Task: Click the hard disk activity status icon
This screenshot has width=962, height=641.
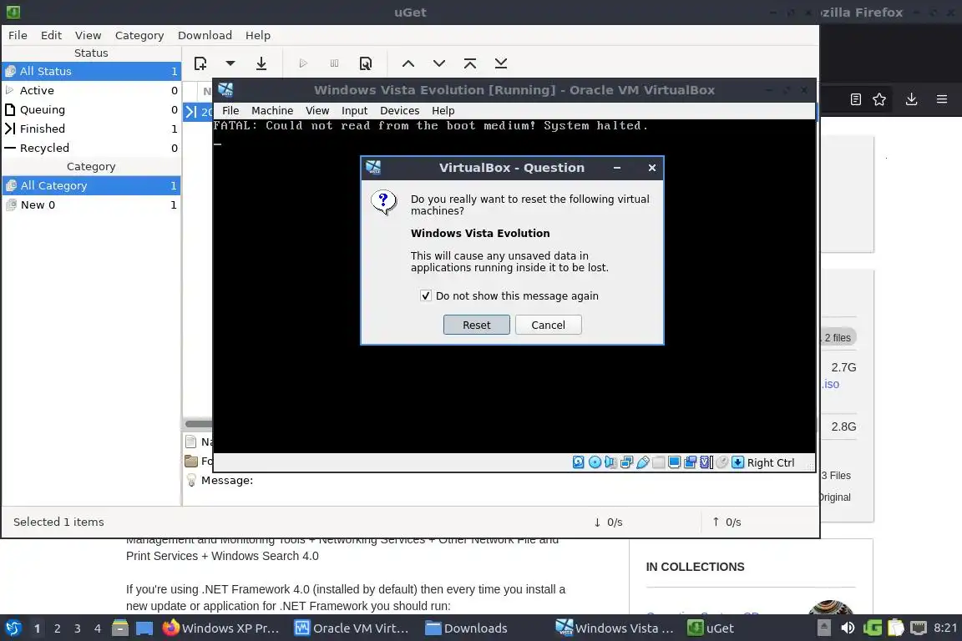Action: pyautogui.click(x=579, y=462)
